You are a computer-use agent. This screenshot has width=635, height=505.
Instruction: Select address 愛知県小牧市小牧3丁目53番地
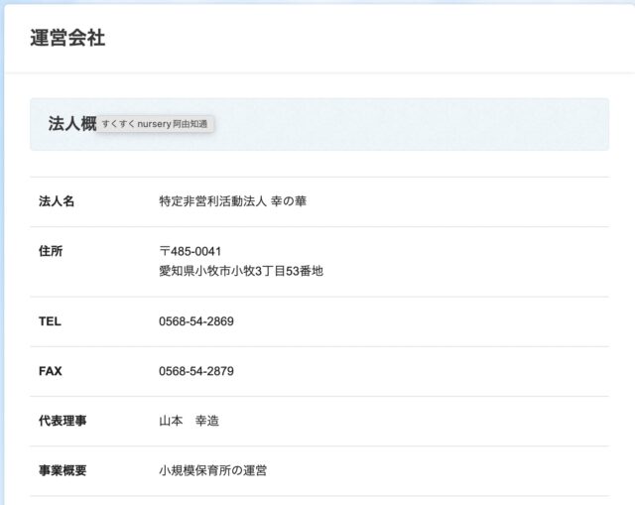click(x=241, y=271)
